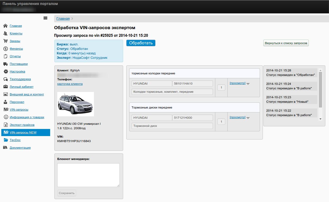Click the № icon of VIN-запросы NEW
Viewport: 329px width, 202px height.
pyautogui.click(x=6, y=132)
